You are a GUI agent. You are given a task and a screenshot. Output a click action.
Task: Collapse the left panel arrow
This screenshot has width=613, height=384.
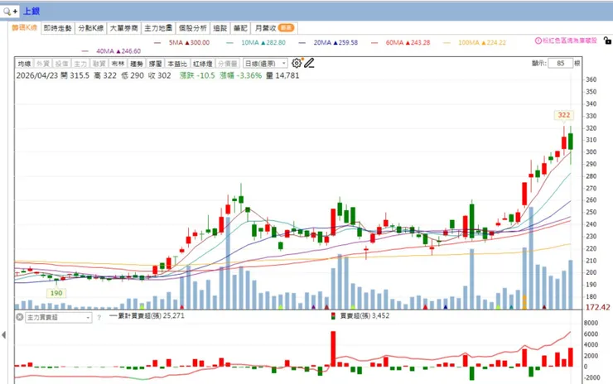[3, 335]
